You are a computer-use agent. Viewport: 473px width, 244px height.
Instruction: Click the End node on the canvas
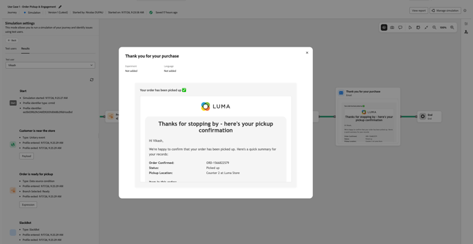[x=429, y=117]
